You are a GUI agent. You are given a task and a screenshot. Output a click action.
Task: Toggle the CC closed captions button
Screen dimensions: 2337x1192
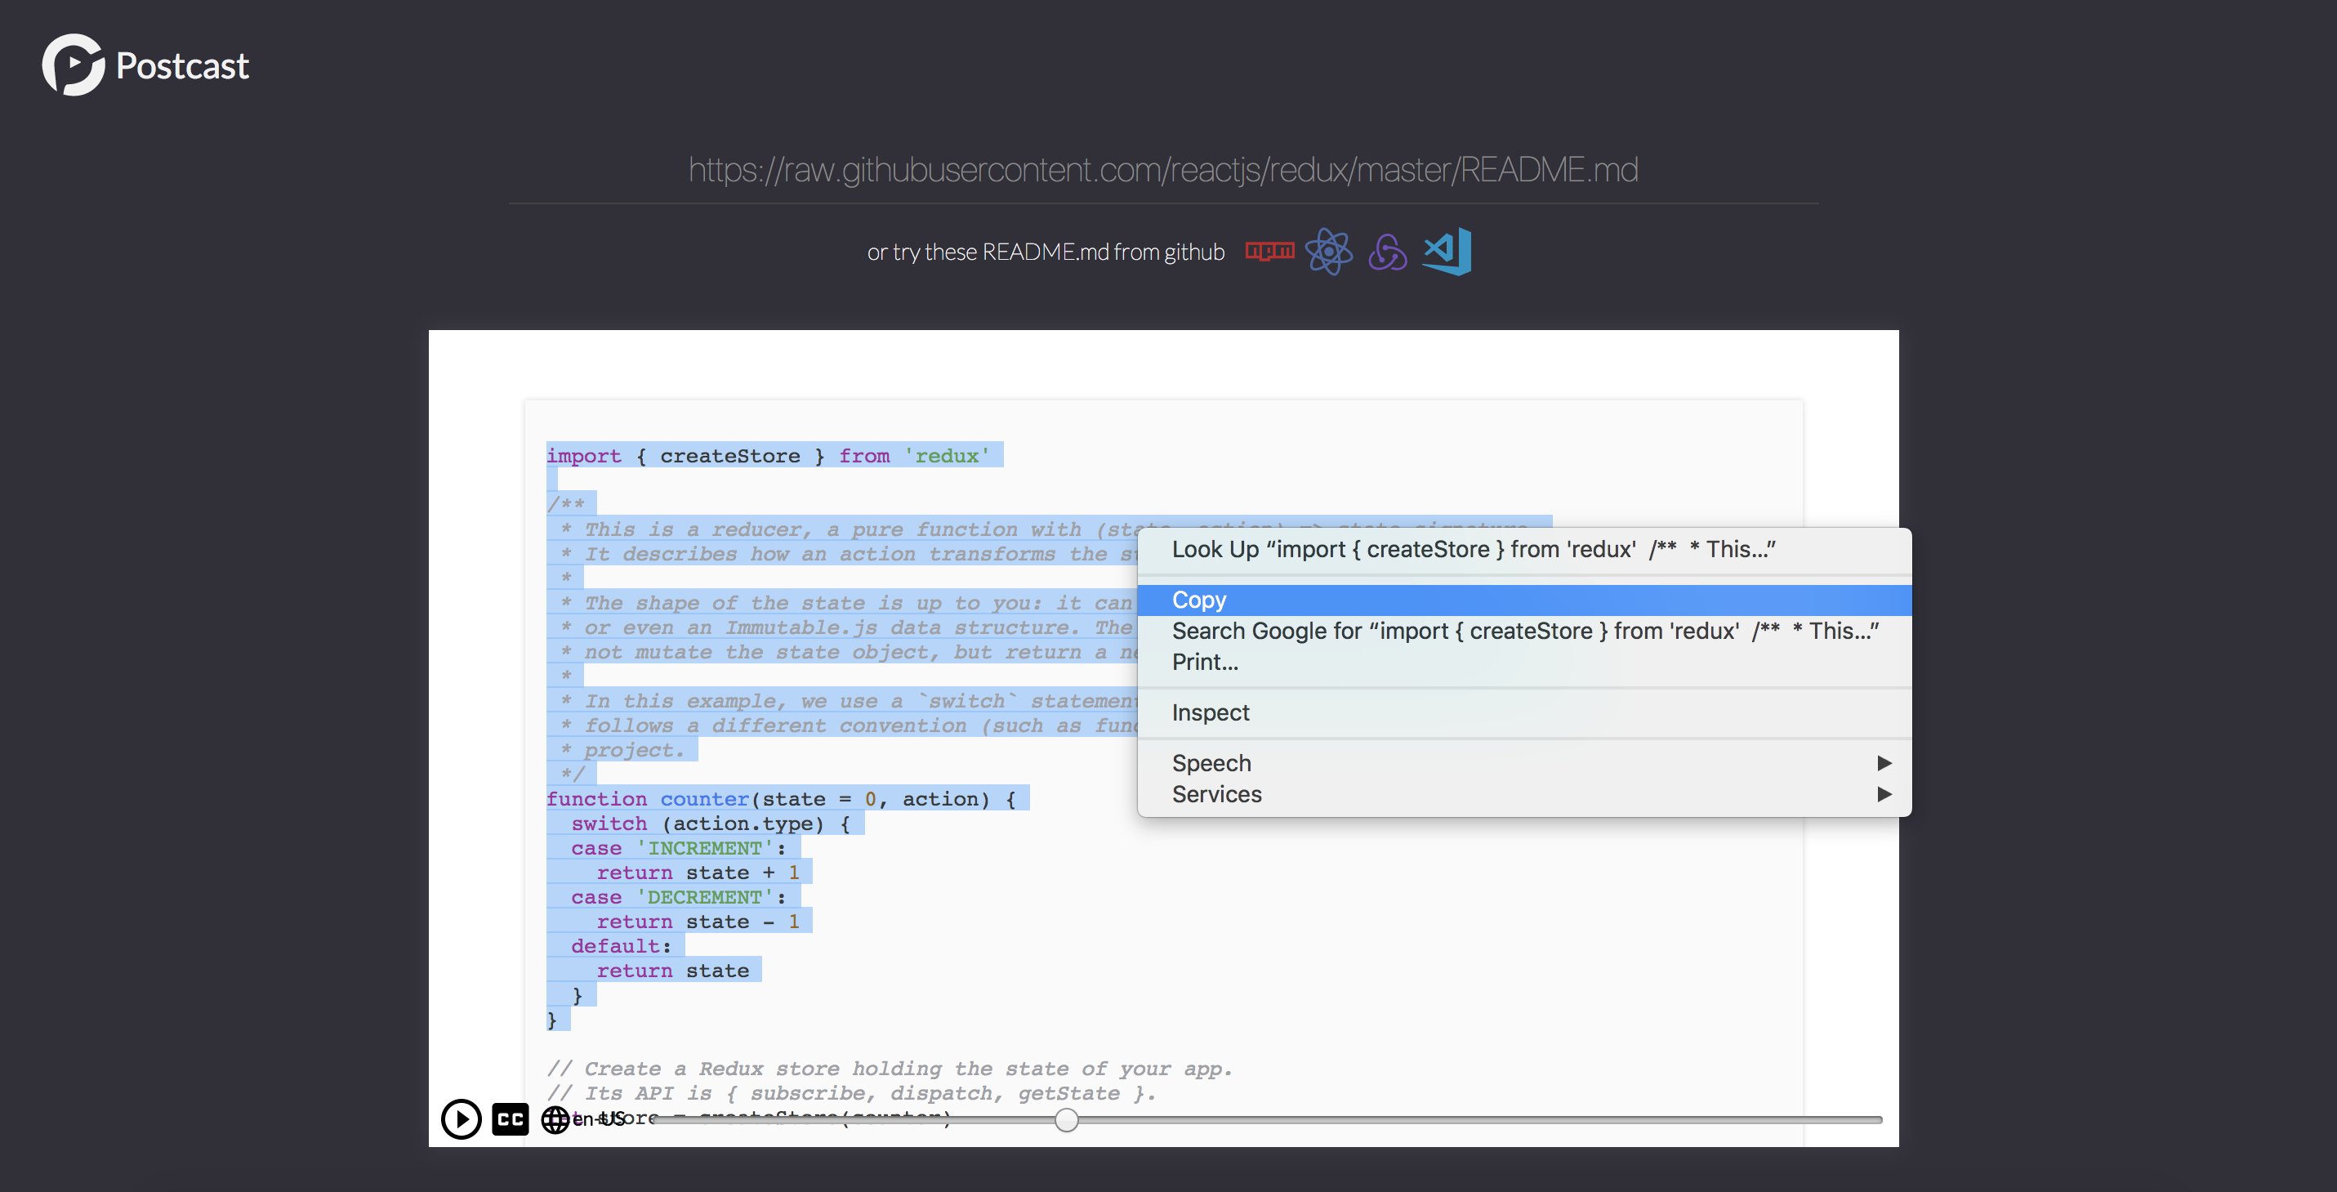tap(510, 1118)
